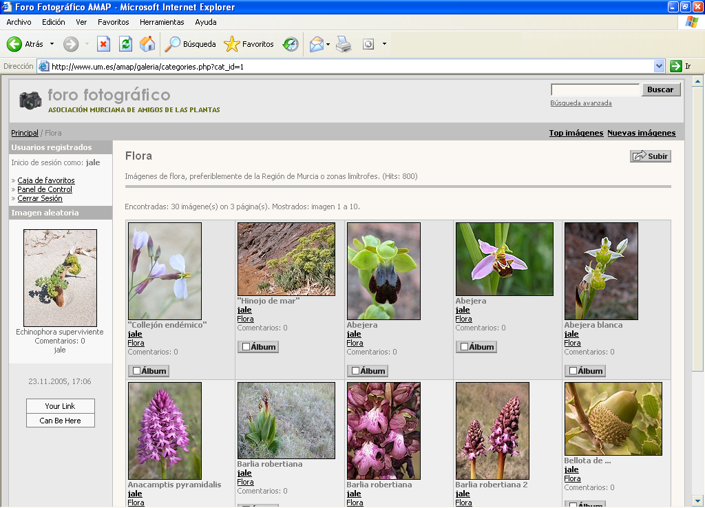Open Favoritos star in toolbar
Image resolution: width=705 pixels, height=508 pixels.
(249, 44)
